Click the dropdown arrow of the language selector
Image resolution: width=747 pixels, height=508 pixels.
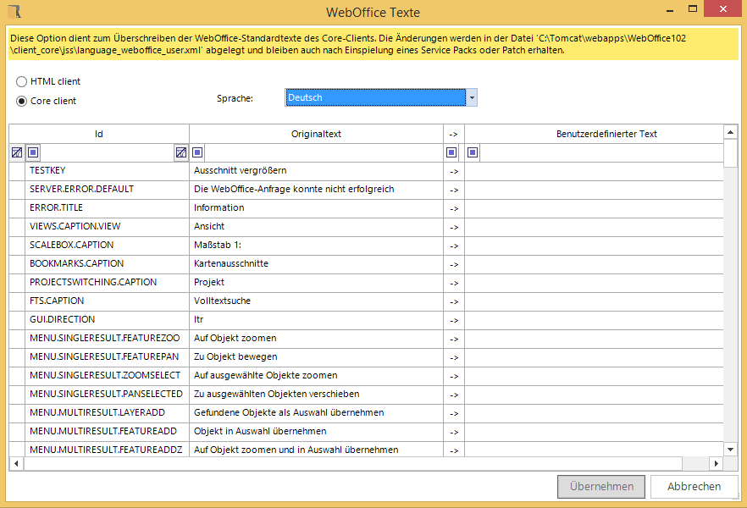[x=471, y=97]
